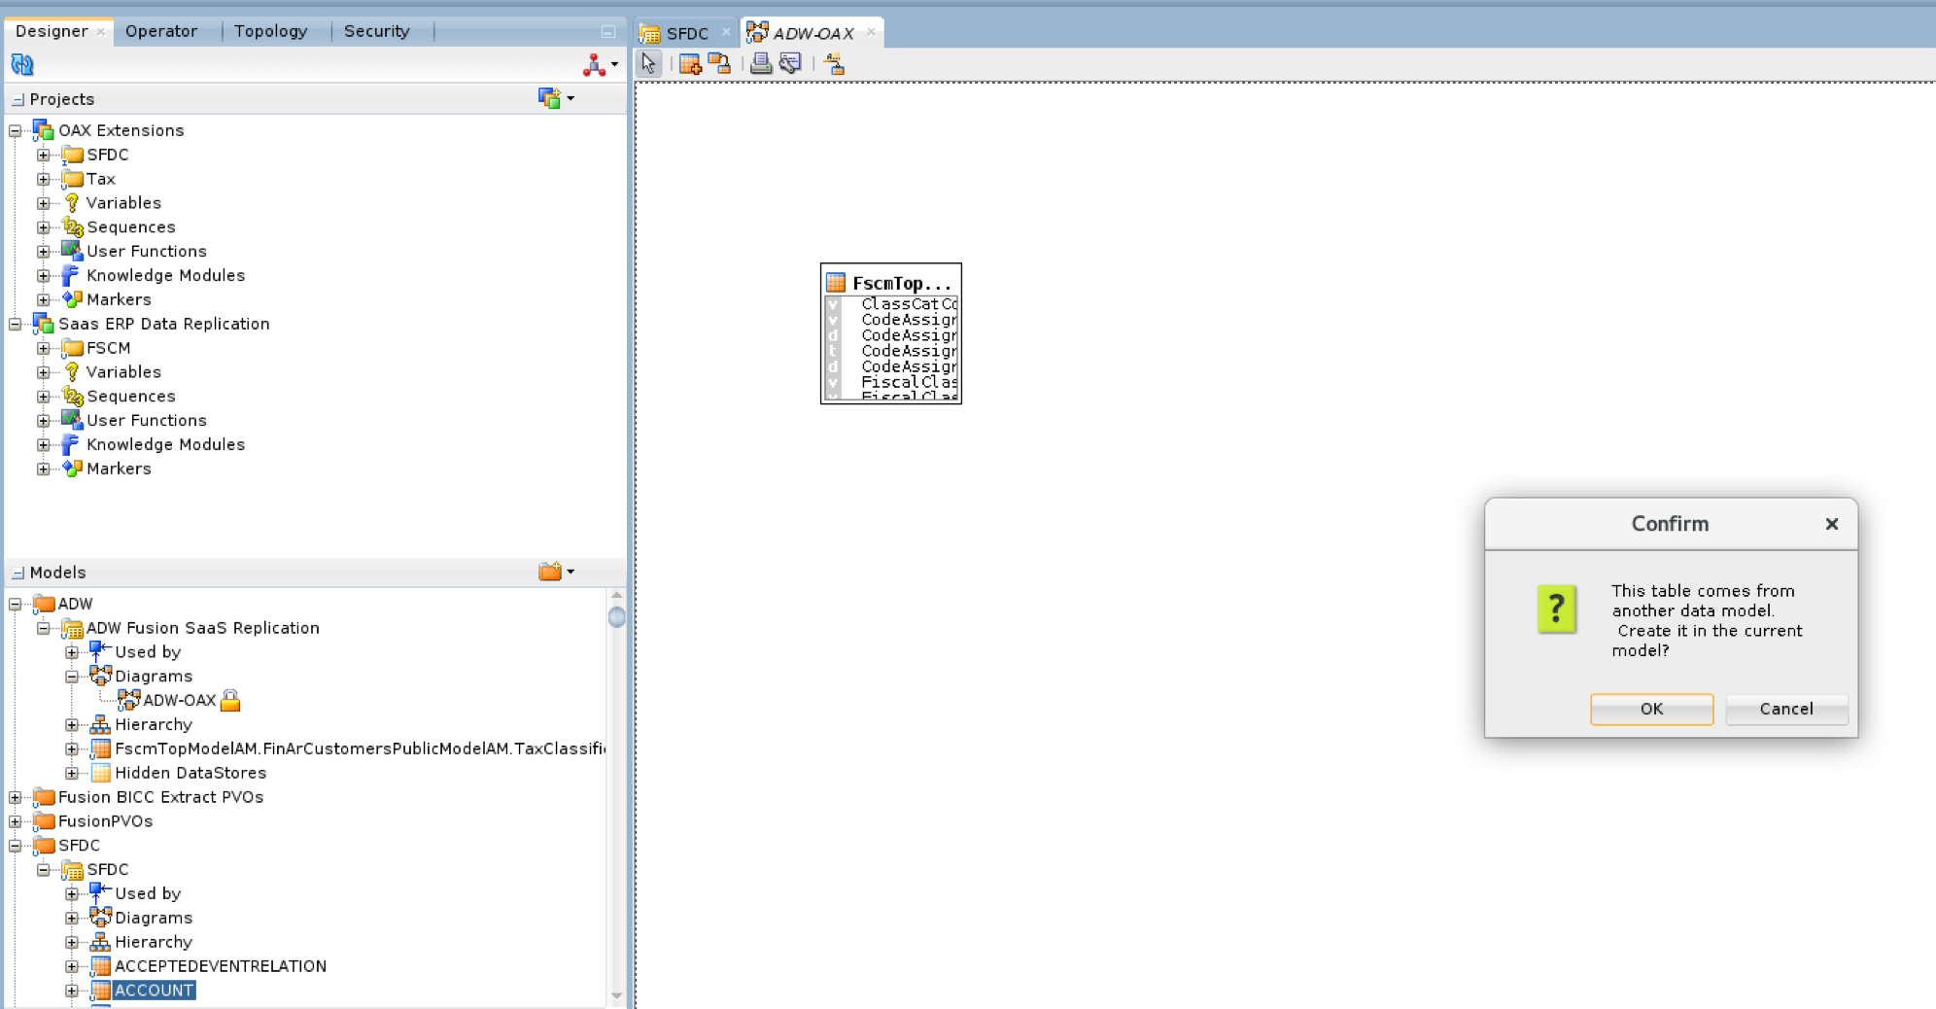Viewport: 1936px width, 1009px height.
Task: Click the new project icon in Projects header
Action: (x=554, y=98)
